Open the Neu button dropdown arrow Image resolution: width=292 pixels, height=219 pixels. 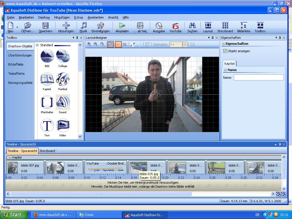(17, 27)
